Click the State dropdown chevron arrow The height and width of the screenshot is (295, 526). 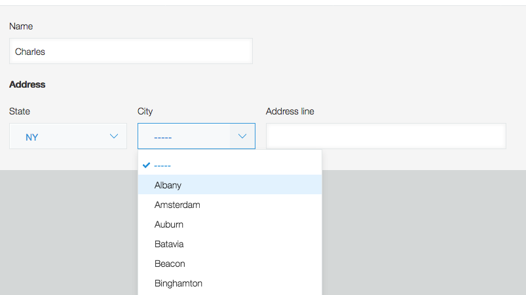pos(114,136)
